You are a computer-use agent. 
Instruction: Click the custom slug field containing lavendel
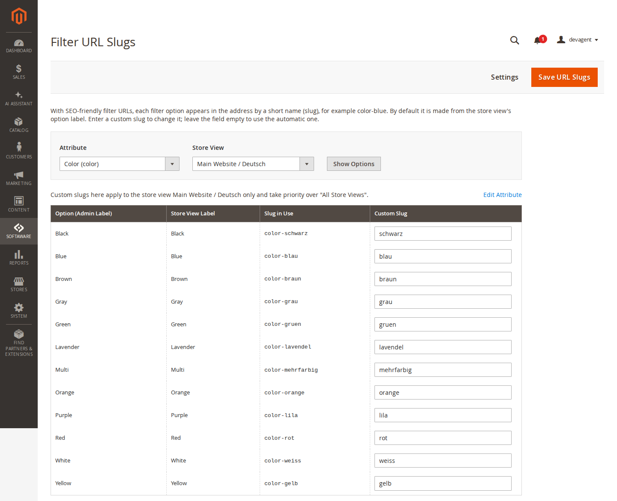(x=443, y=347)
